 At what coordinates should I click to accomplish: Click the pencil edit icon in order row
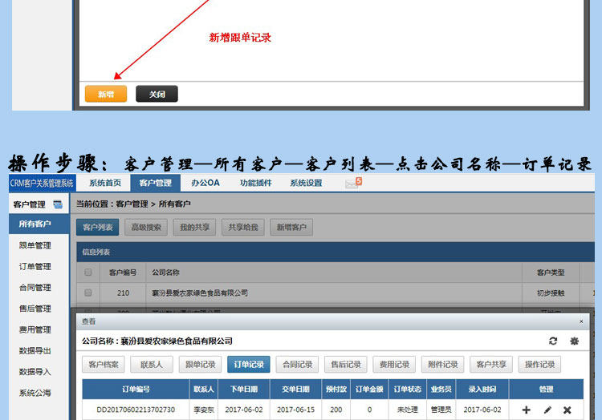(x=547, y=410)
